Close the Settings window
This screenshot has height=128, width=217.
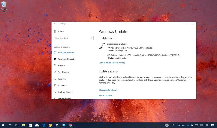(193, 24)
